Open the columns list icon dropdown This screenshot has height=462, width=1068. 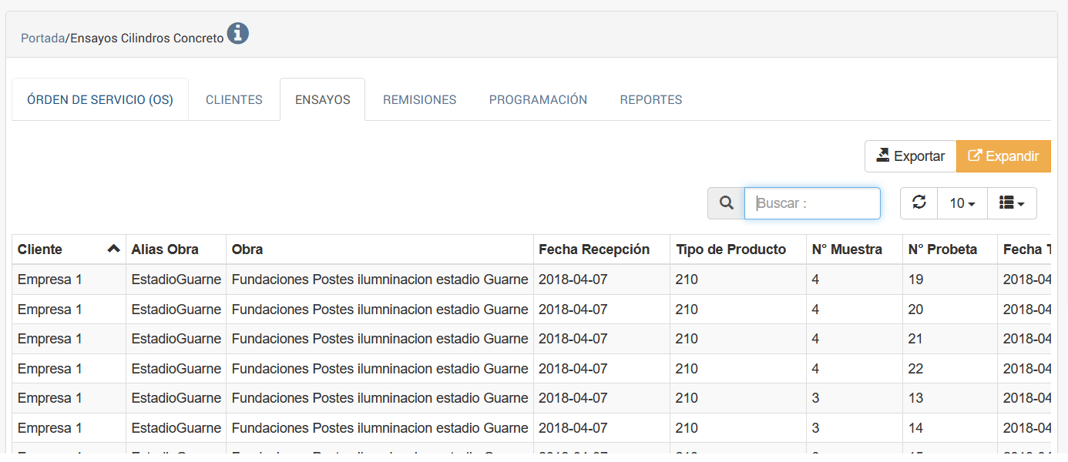(x=1011, y=203)
